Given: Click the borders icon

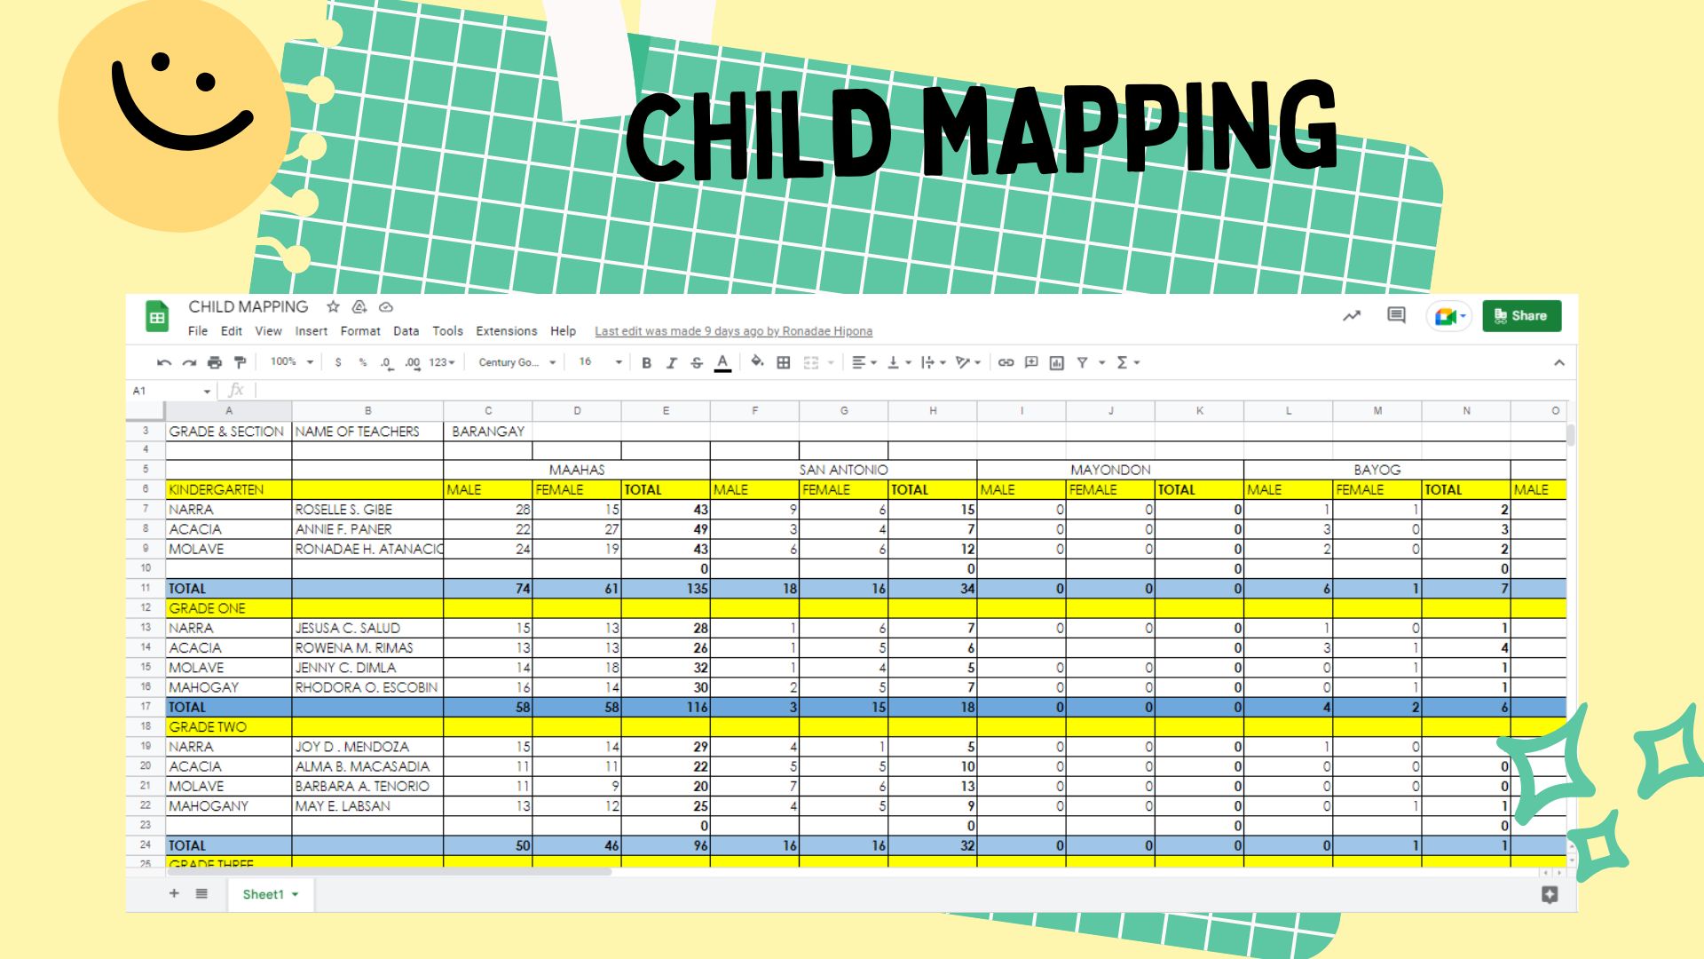Looking at the screenshot, I should click(783, 362).
